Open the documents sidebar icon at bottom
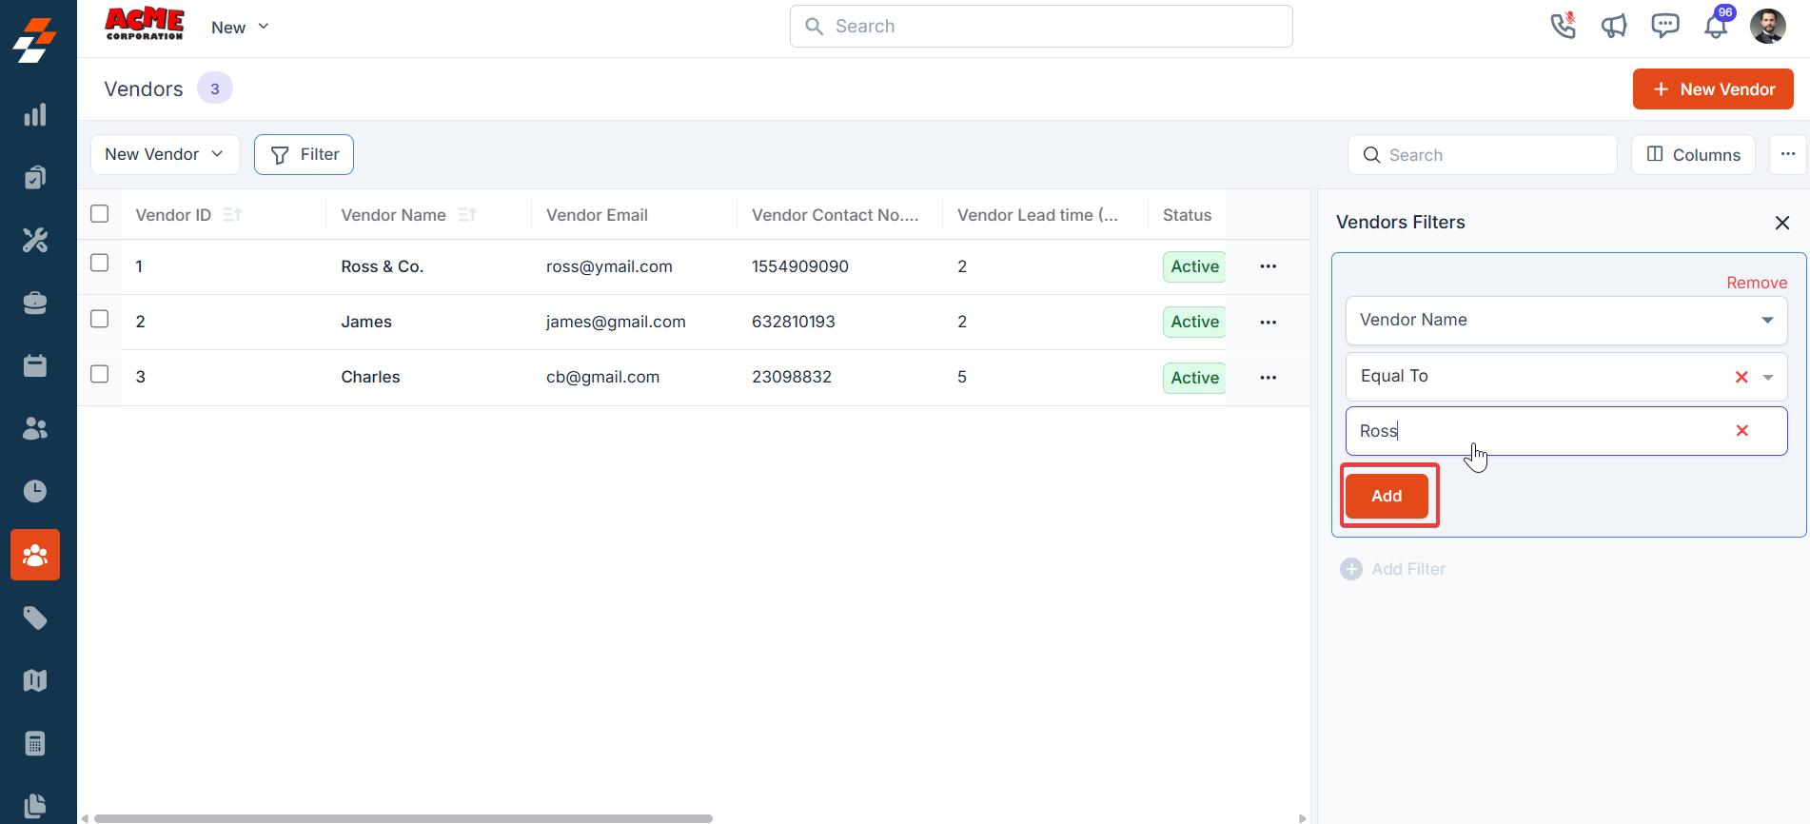 (35, 805)
